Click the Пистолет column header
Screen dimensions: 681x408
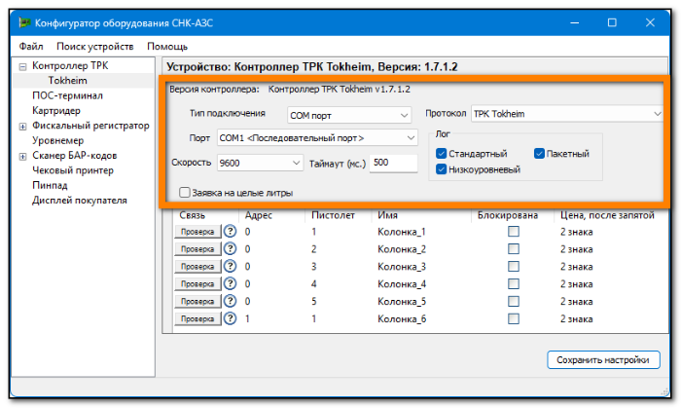[x=333, y=215]
